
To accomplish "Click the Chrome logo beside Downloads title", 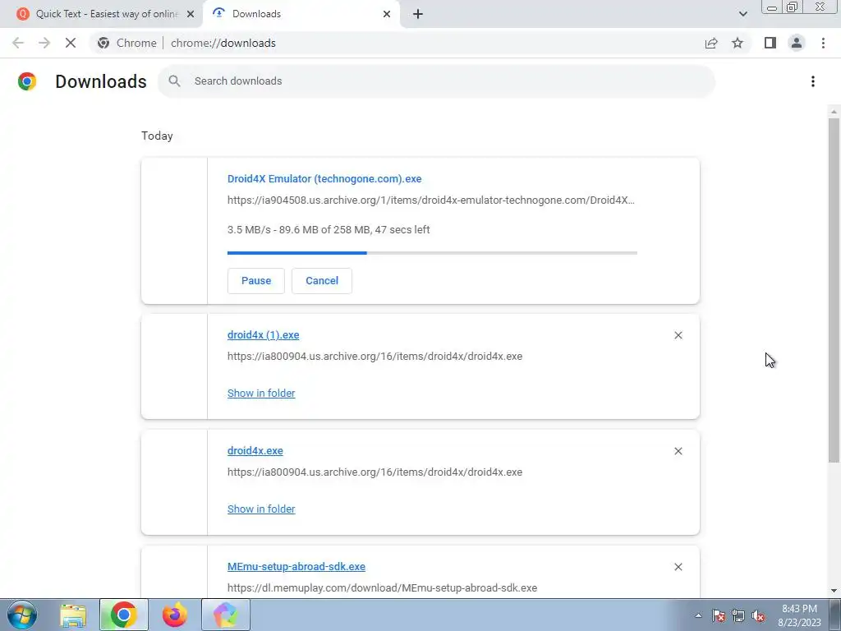I will click(27, 81).
